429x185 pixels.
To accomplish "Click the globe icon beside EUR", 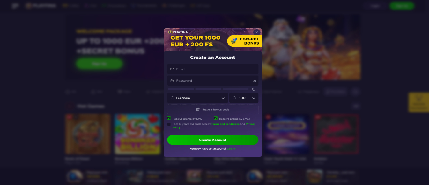I will (234, 98).
